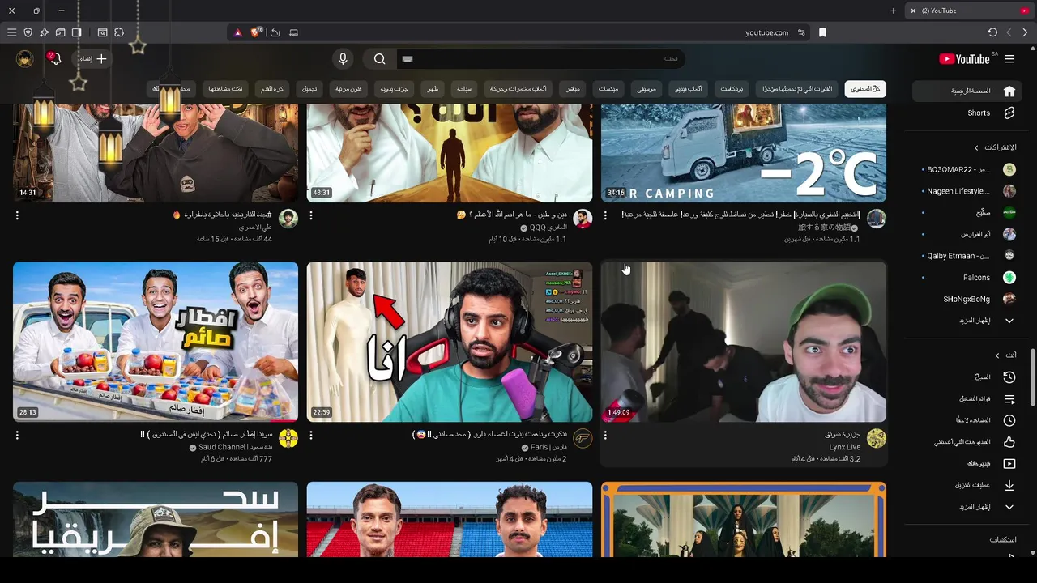
Task: Select the 'كلّ المحتوى' chip
Action: (864, 89)
